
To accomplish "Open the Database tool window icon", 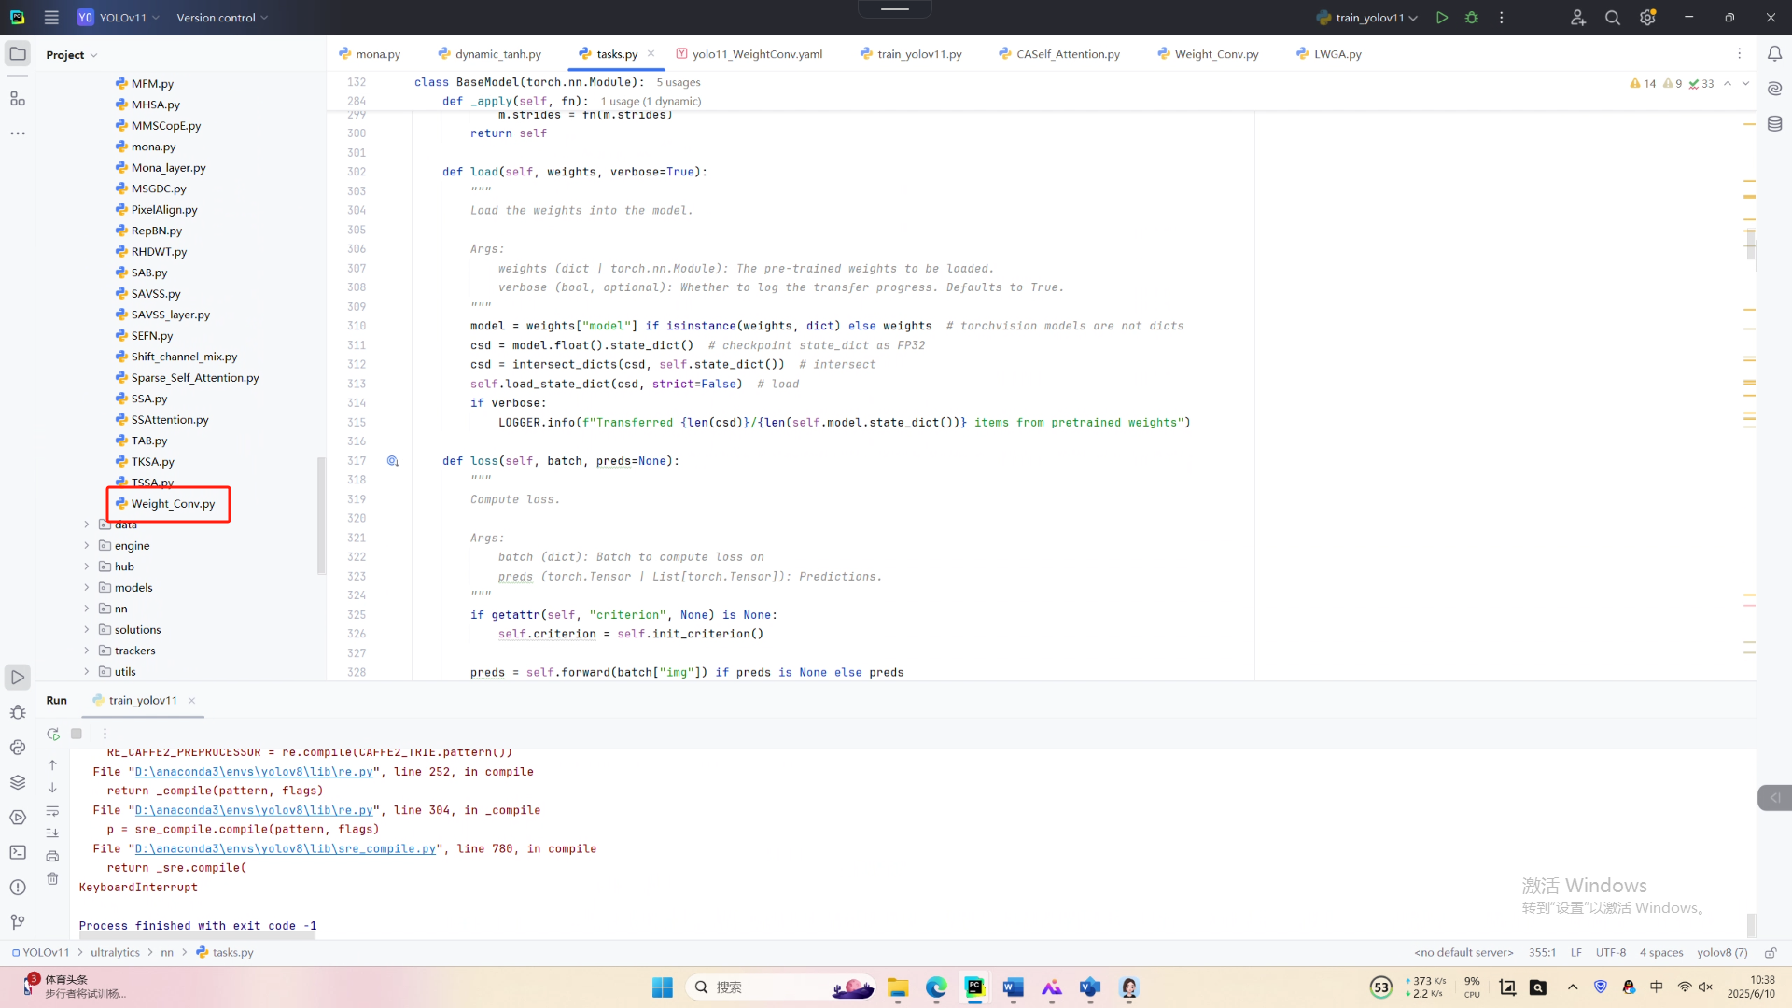I will click(x=1774, y=124).
